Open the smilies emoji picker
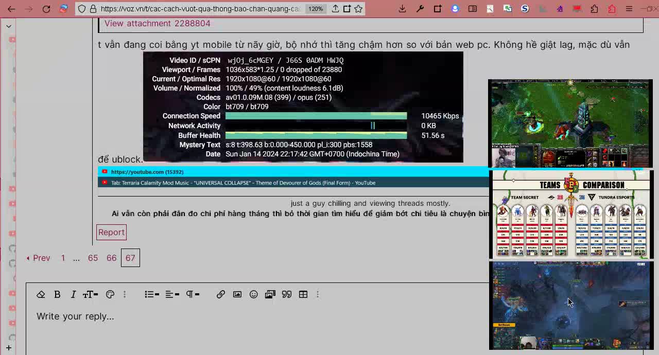 pos(253,294)
